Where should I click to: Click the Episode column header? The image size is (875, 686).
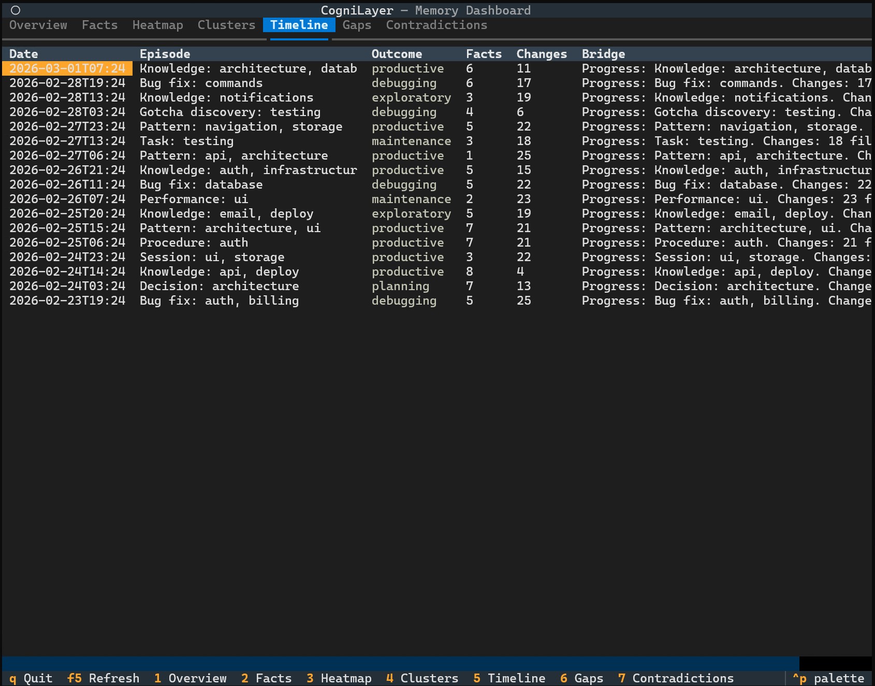tap(165, 54)
